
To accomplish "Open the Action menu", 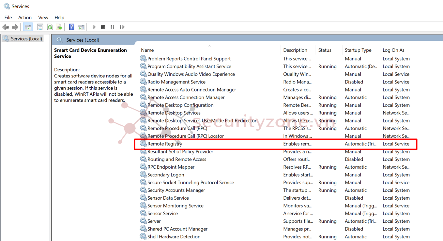I will 25,18.
